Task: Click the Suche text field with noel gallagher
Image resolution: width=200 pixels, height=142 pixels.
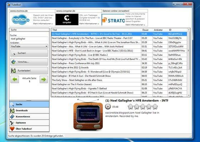Action: (29, 39)
